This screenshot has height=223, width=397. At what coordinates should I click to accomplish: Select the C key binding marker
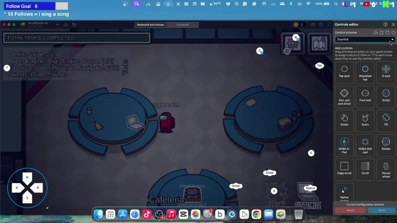coord(260,51)
